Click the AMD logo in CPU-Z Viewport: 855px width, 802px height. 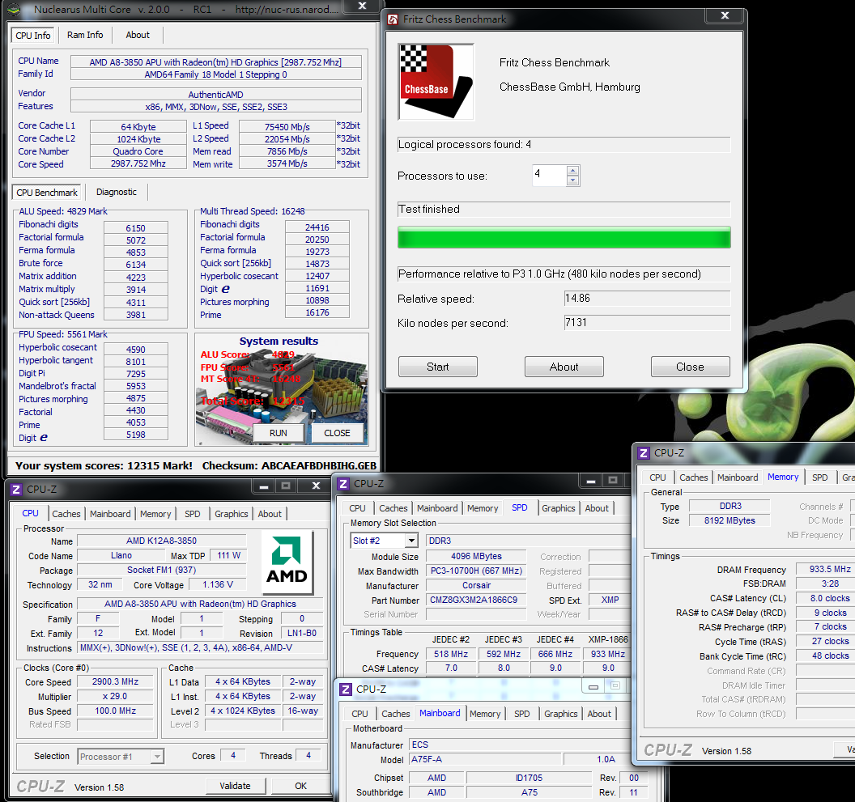[x=287, y=562]
